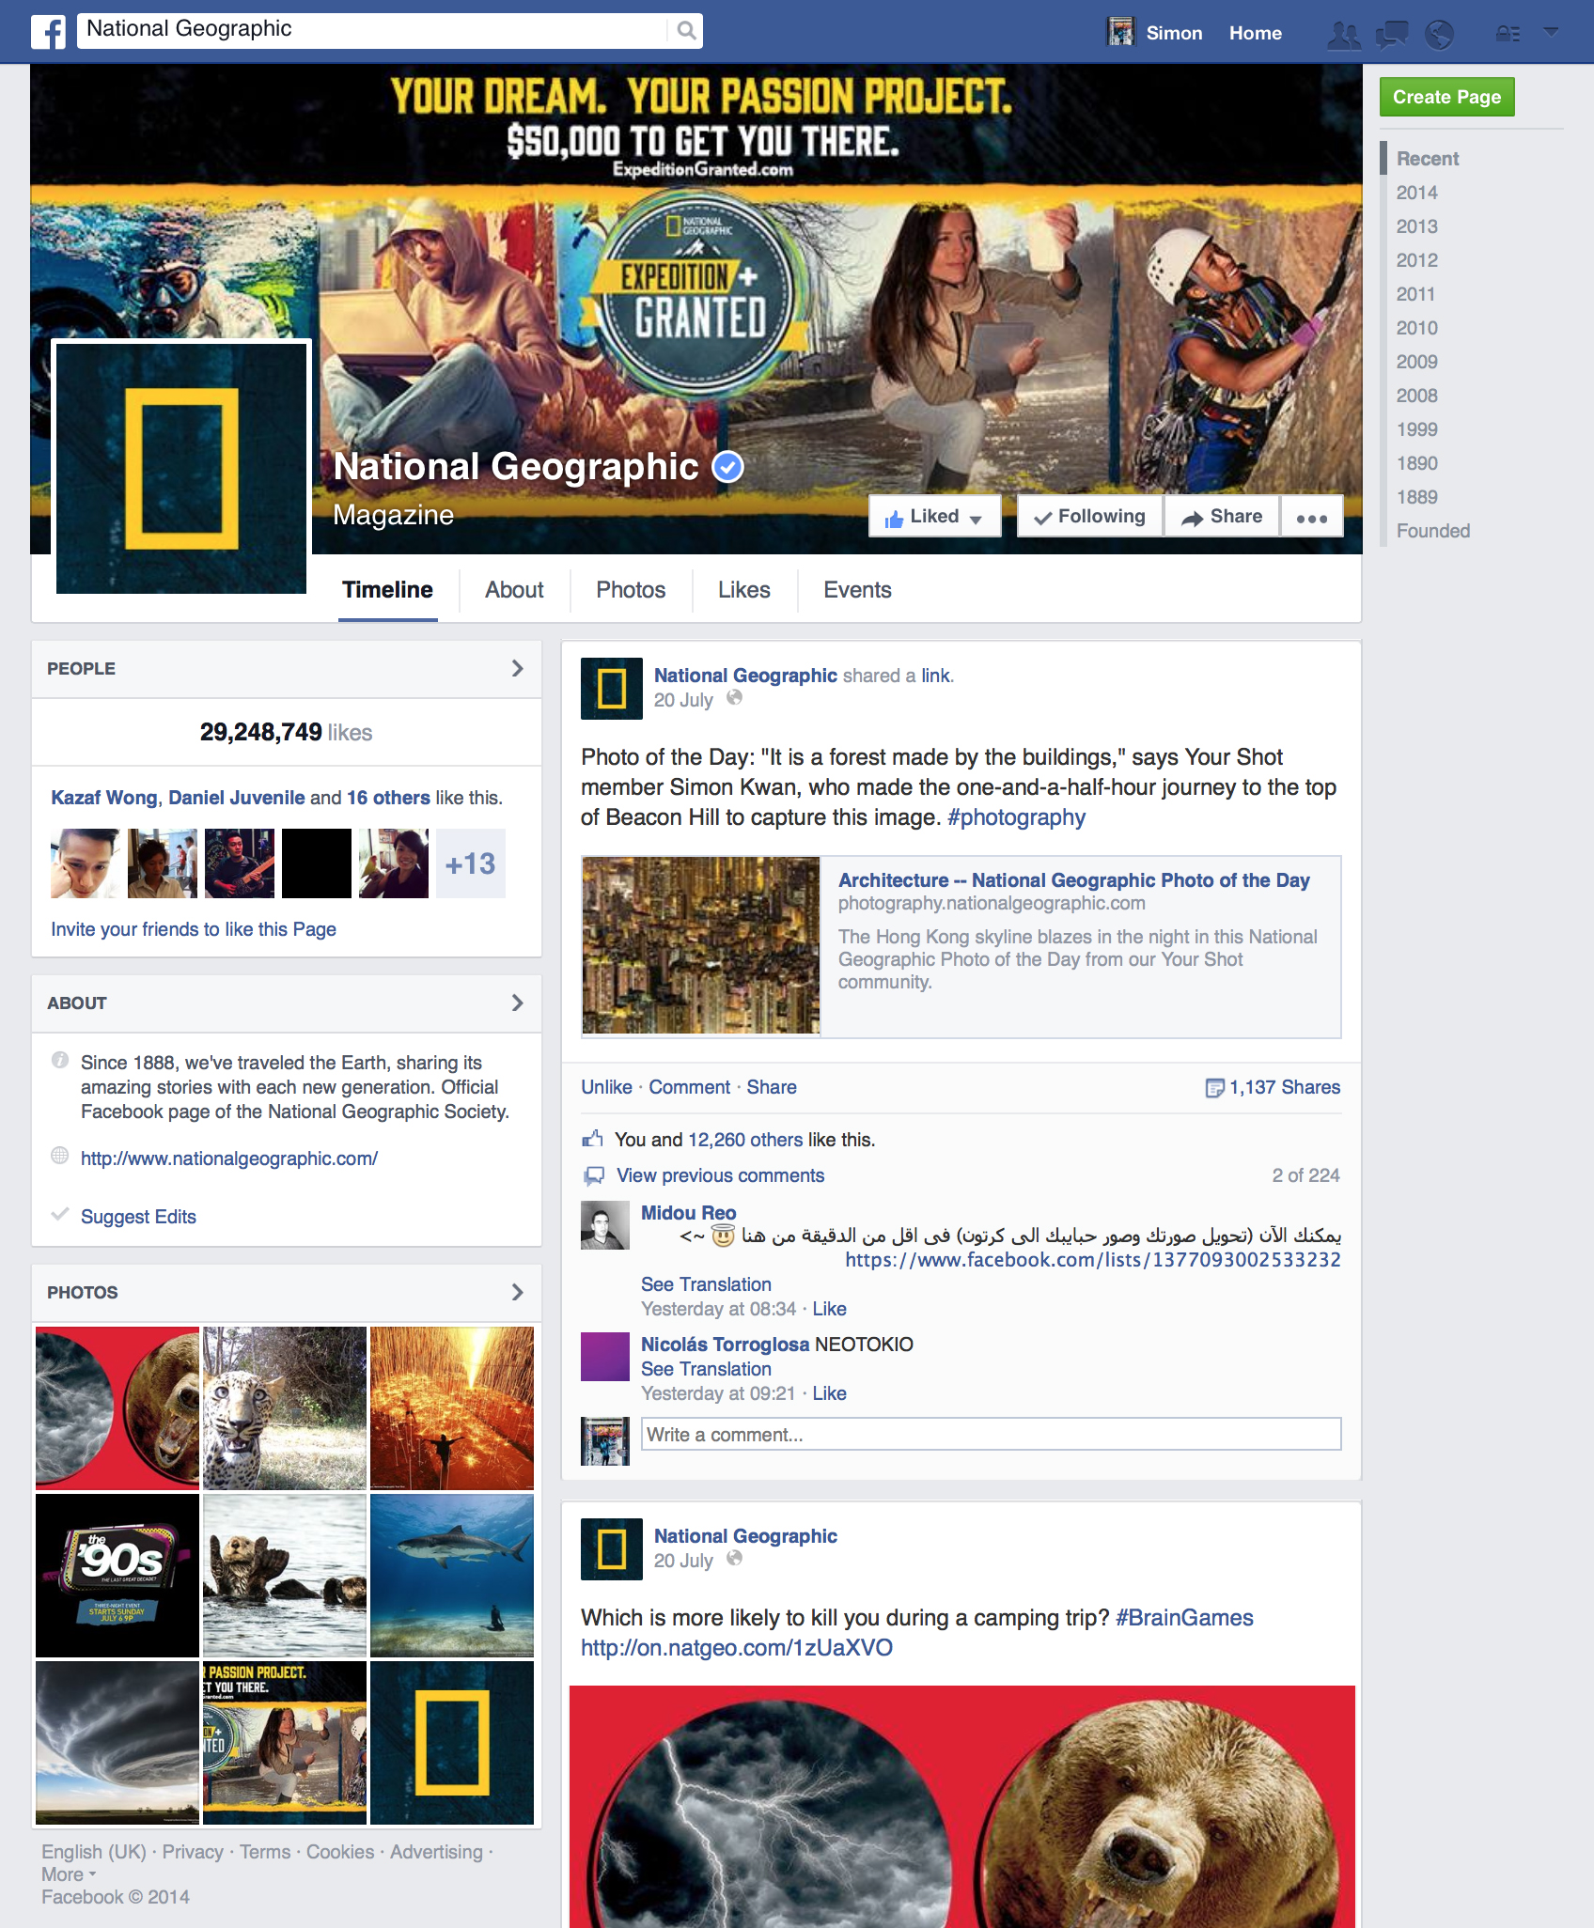1594x1928 pixels.
Task: Click the three-dots more actions button
Action: [1312, 517]
